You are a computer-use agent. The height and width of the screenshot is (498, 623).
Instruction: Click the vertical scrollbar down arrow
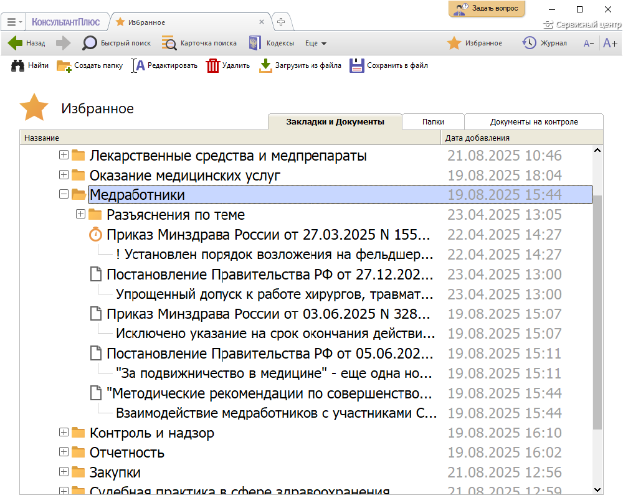(597, 489)
